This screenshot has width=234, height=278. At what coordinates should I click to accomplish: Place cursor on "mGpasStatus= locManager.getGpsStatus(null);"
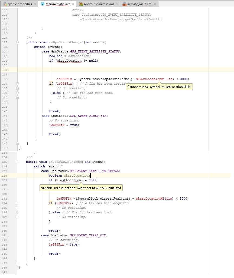coord(120,19)
